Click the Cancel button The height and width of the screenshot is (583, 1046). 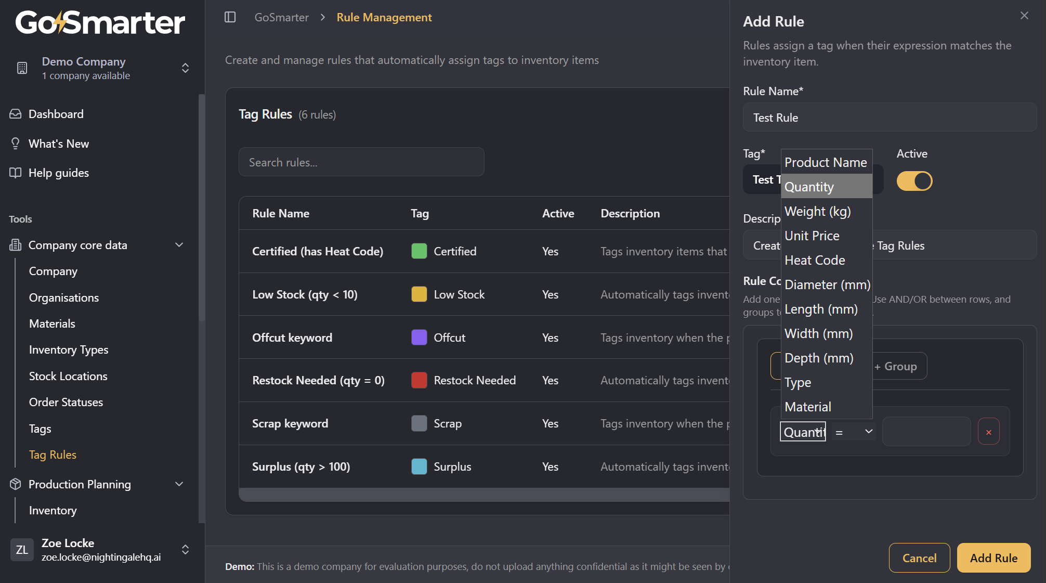click(x=919, y=558)
